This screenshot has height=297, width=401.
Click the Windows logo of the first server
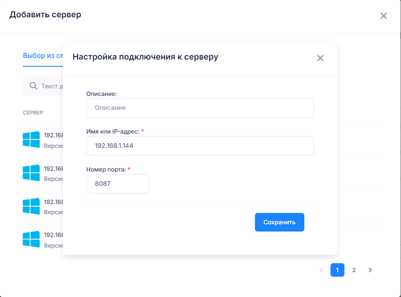(x=31, y=139)
